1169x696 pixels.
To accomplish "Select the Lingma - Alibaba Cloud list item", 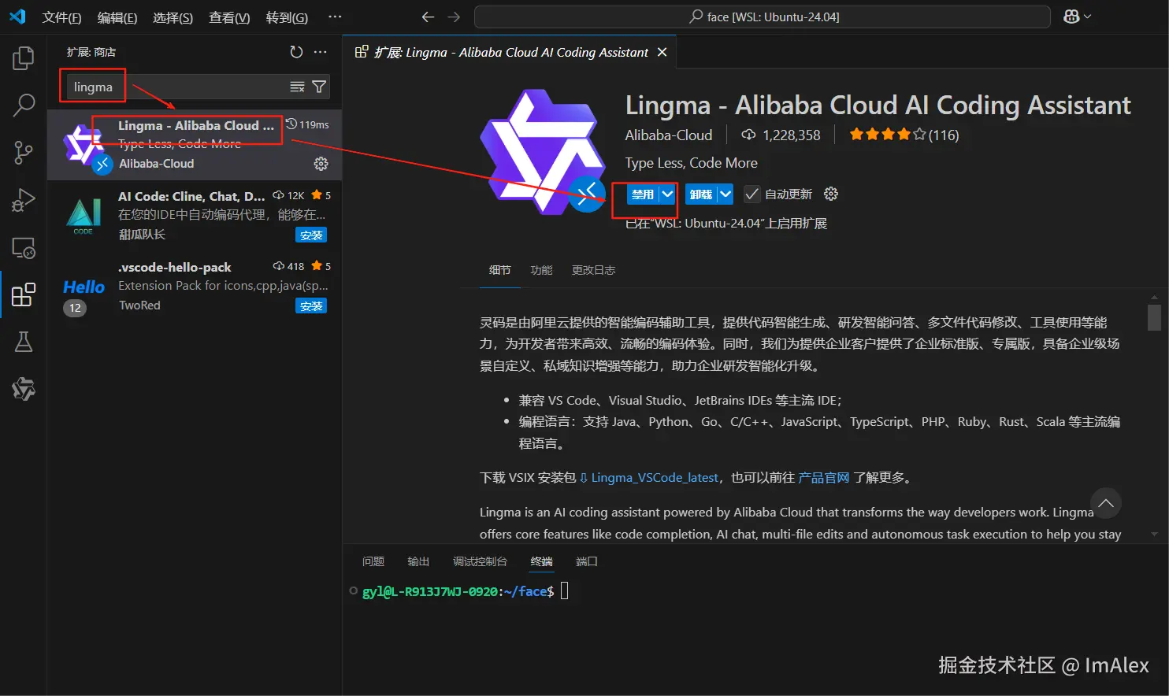I will coord(195,145).
